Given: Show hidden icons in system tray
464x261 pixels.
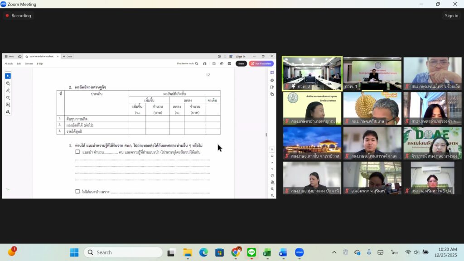Looking at the screenshot, I should [x=334, y=252].
